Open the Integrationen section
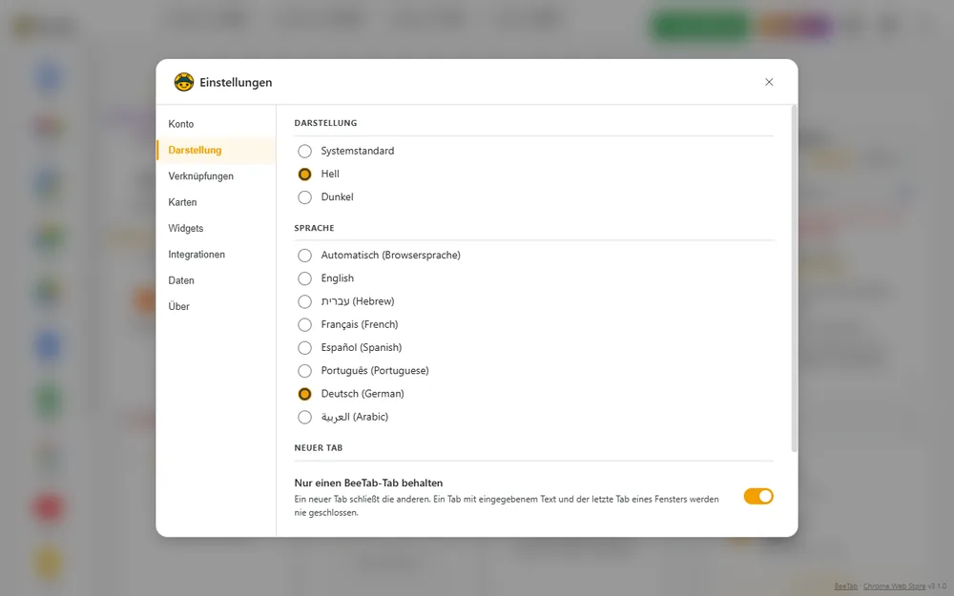This screenshot has width=954, height=596. (x=216, y=255)
